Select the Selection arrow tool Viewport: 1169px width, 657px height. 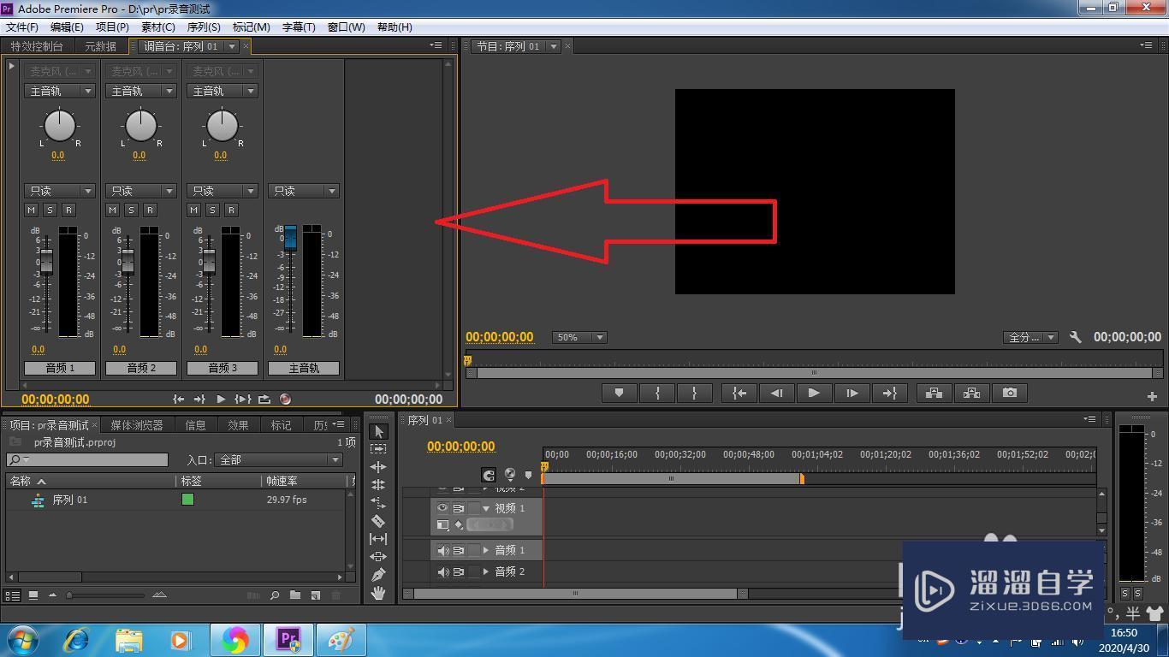pyautogui.click(x=379, y=431)
